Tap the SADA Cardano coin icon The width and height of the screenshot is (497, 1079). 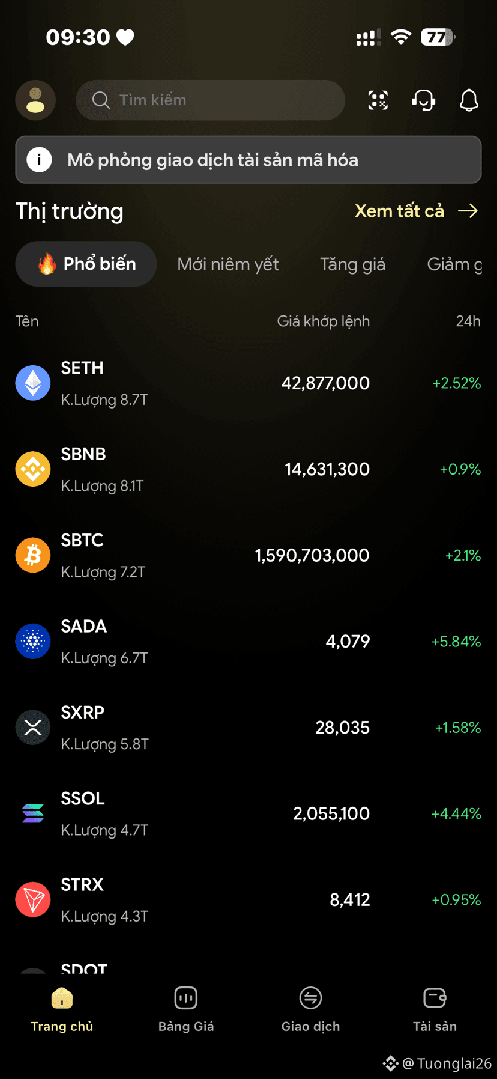coord(33,641)
